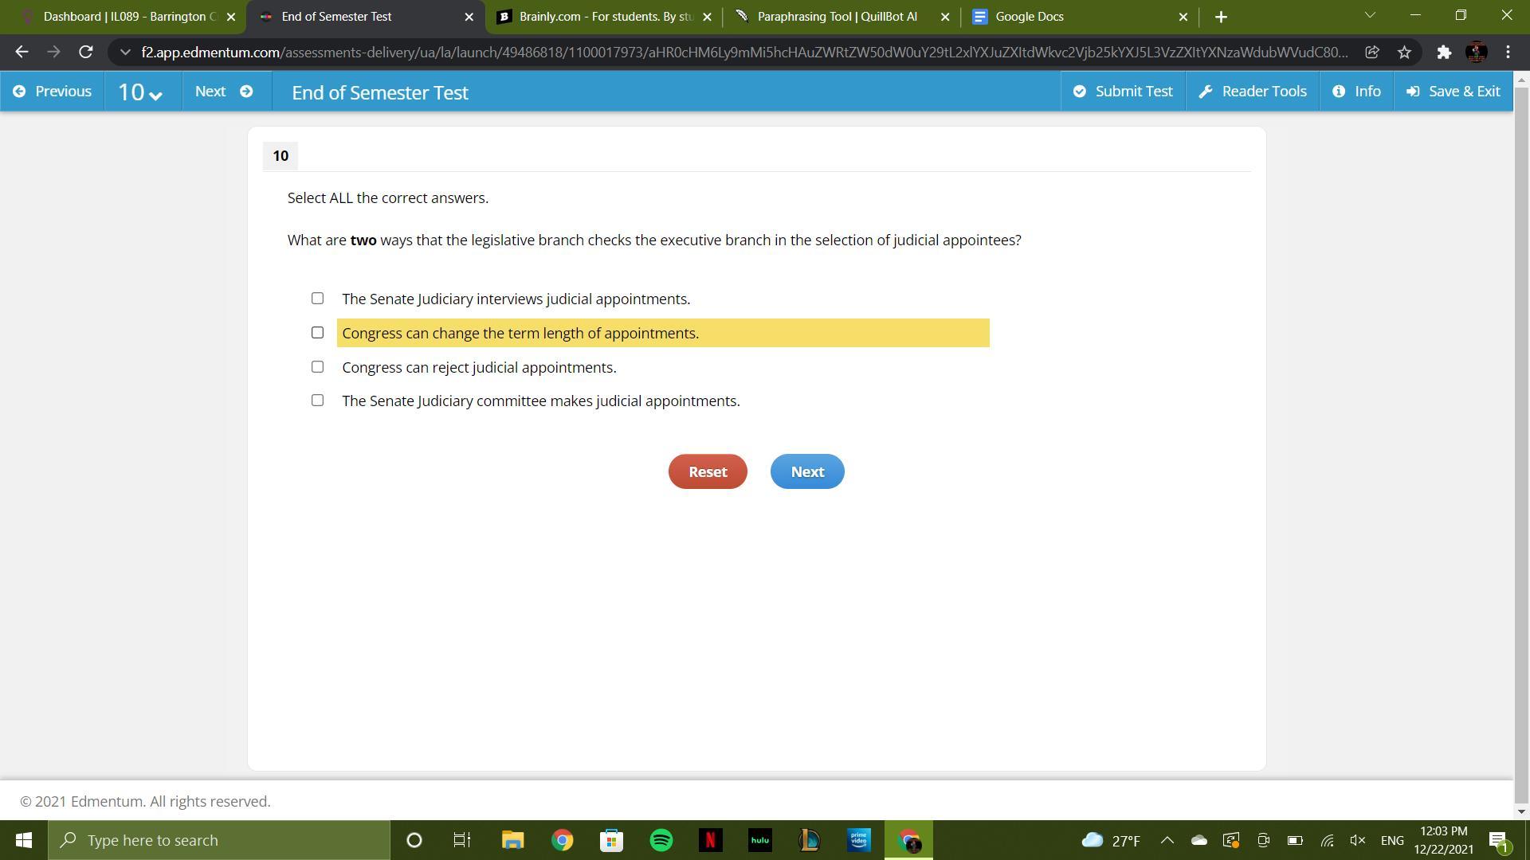Expand the tab search chevron in title bar
1530x860 pixels.
point(1370,15)
